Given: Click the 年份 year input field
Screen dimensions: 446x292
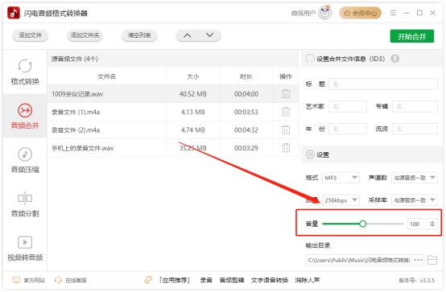Looking at the screenshot, I should [348, 129].
